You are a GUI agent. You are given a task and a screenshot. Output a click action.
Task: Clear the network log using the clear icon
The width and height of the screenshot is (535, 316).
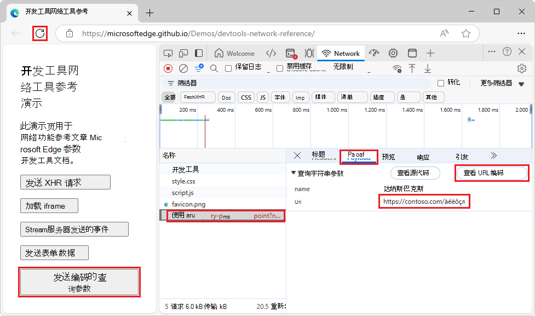tap(183, 68)
